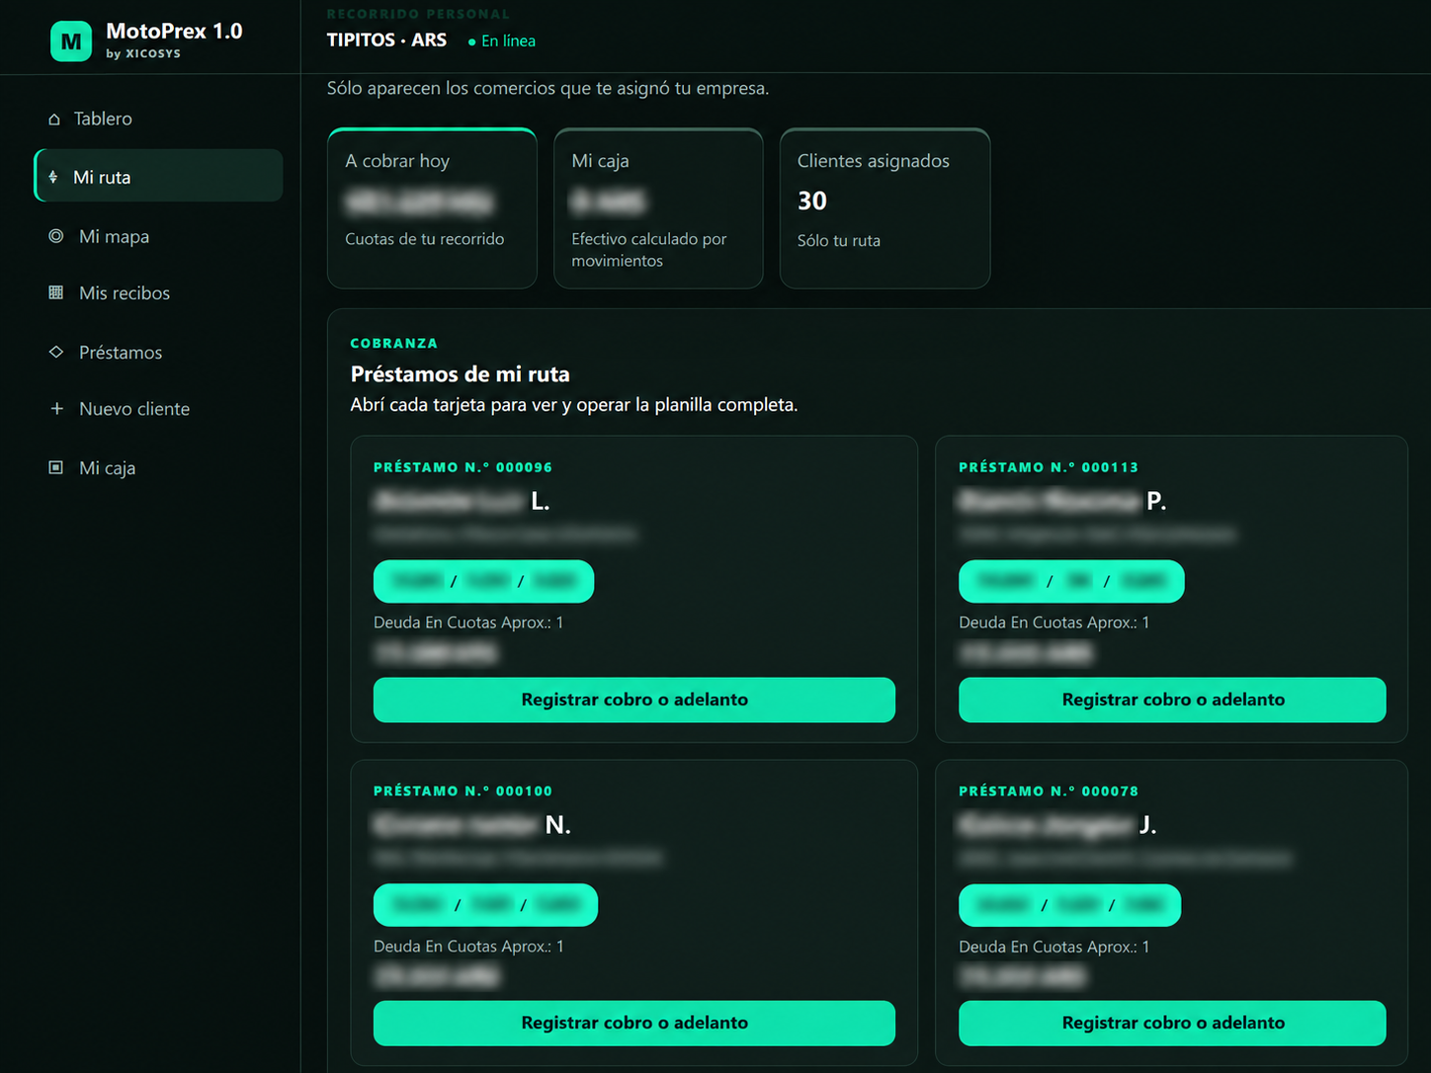Click the amounts pill on loan 000100
This screenshot has height=1073, width=1431.
485,905
